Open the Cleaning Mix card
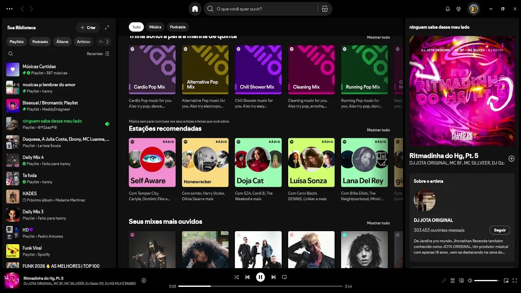 311,77
